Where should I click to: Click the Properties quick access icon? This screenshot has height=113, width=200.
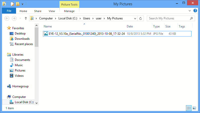tap(12, 4)
